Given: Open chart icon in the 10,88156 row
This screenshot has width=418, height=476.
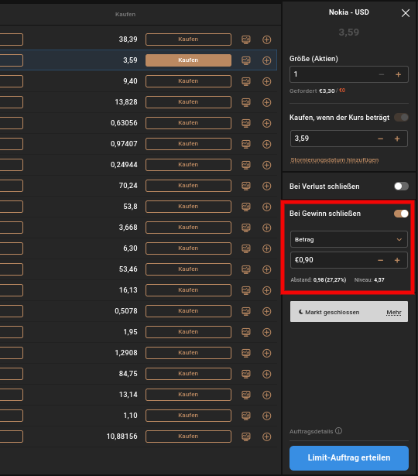Looking at the screenshot, I should click(x=246, y=437).
